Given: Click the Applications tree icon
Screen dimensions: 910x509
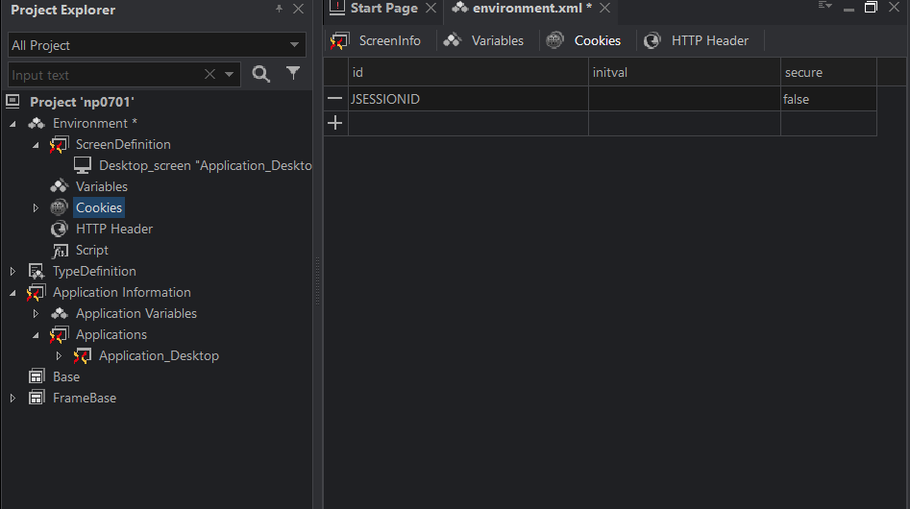Looking at the screenshot, I should coord(60,334).
